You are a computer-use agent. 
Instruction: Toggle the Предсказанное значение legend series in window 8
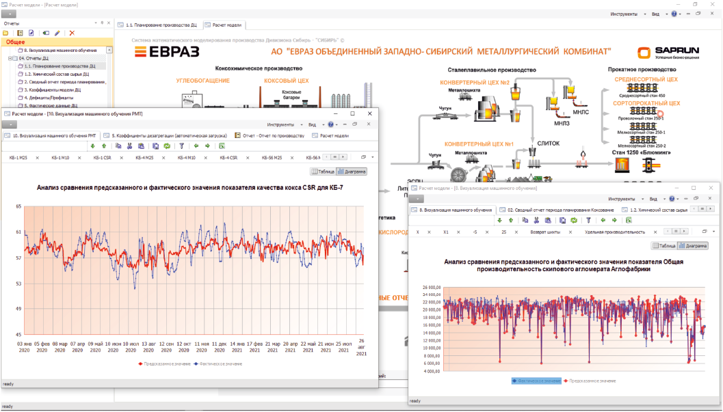[x=590, y=381]
